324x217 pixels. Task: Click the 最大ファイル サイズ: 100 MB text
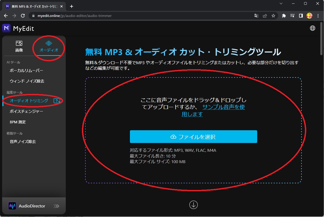[x=157, y=161]
